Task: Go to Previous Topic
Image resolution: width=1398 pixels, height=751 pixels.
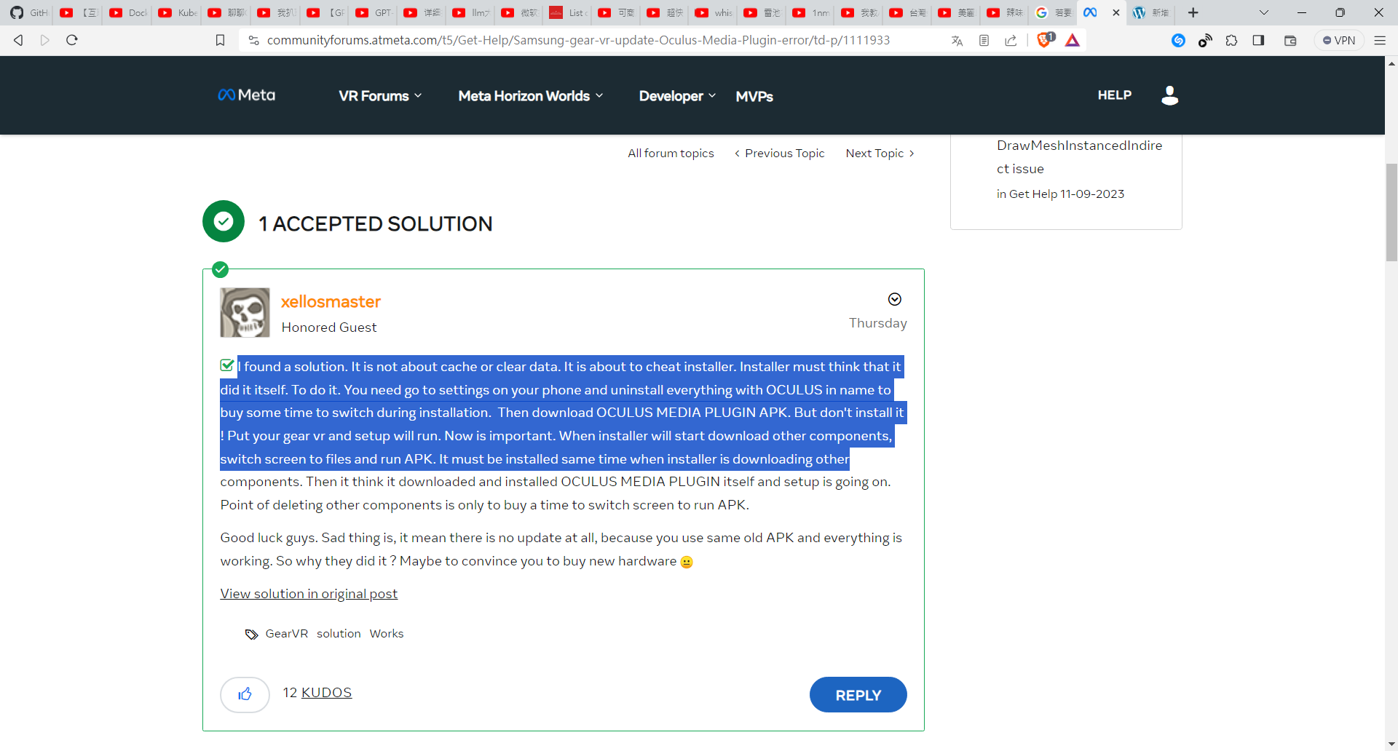Action: tap(780, 154)
